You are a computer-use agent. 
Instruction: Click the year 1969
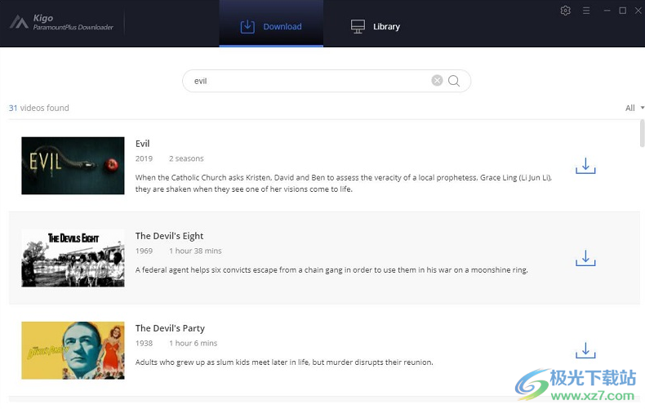[144, 251]
